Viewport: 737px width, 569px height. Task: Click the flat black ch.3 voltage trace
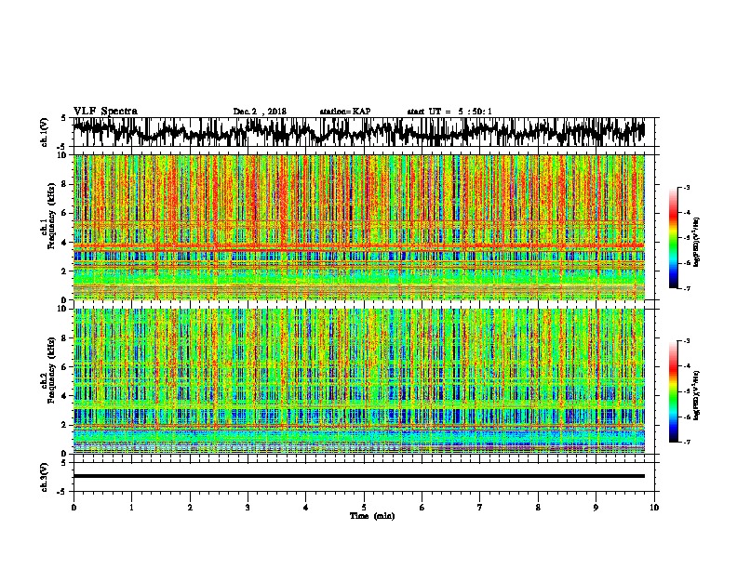(x=359, y=476)
